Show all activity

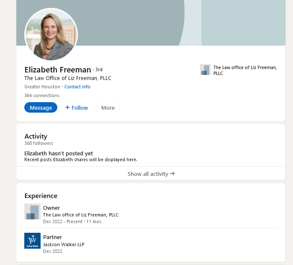(151, 174)
